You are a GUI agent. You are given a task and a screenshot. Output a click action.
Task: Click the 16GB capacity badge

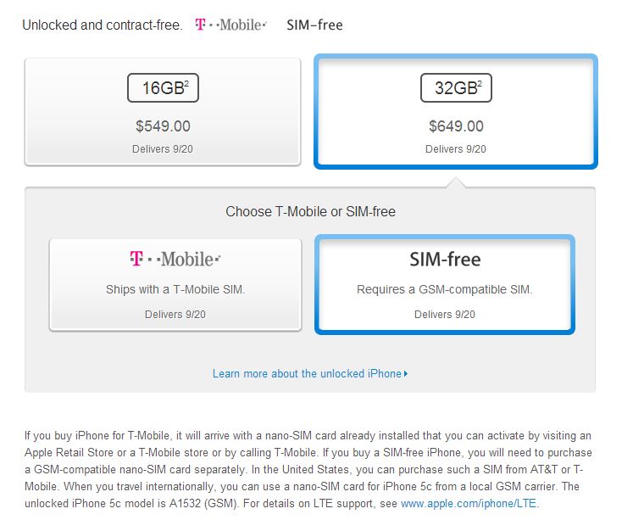[163, 87]
